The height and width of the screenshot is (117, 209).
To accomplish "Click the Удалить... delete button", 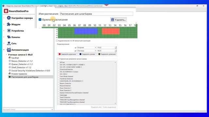I will pyautogui.click(x=118, y=20).
